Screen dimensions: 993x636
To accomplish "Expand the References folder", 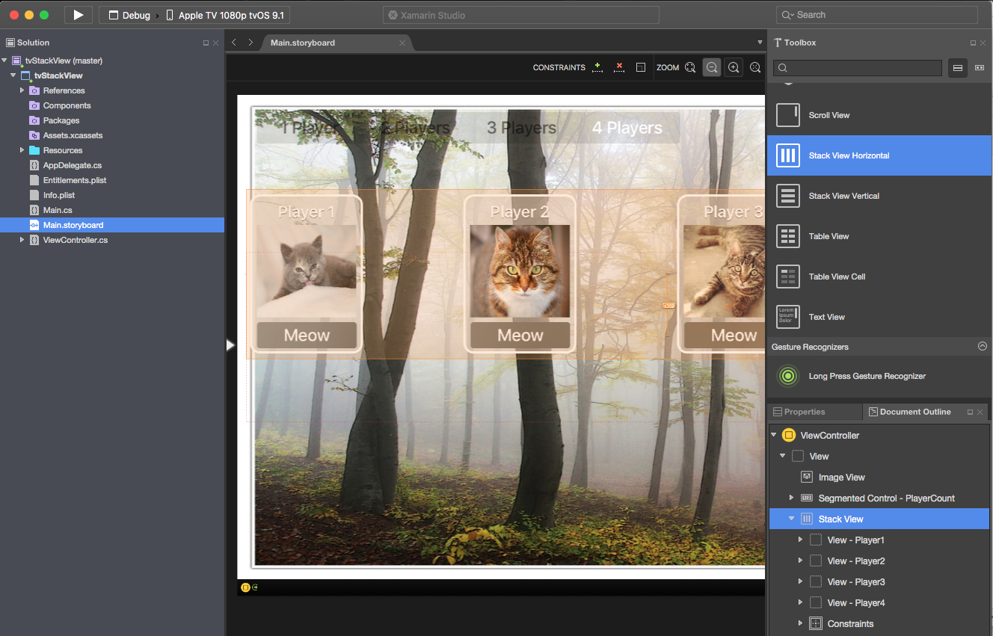I will tap(22, 90).
